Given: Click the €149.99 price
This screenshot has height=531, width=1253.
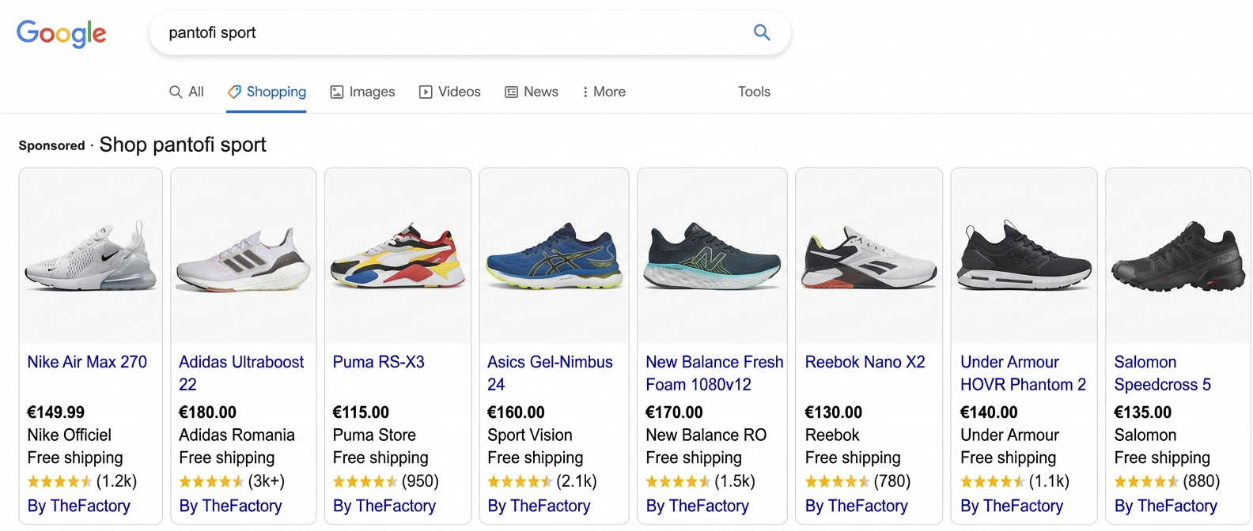Looking at the screenshot, I should pyautogui.click(x=55, y=412).
